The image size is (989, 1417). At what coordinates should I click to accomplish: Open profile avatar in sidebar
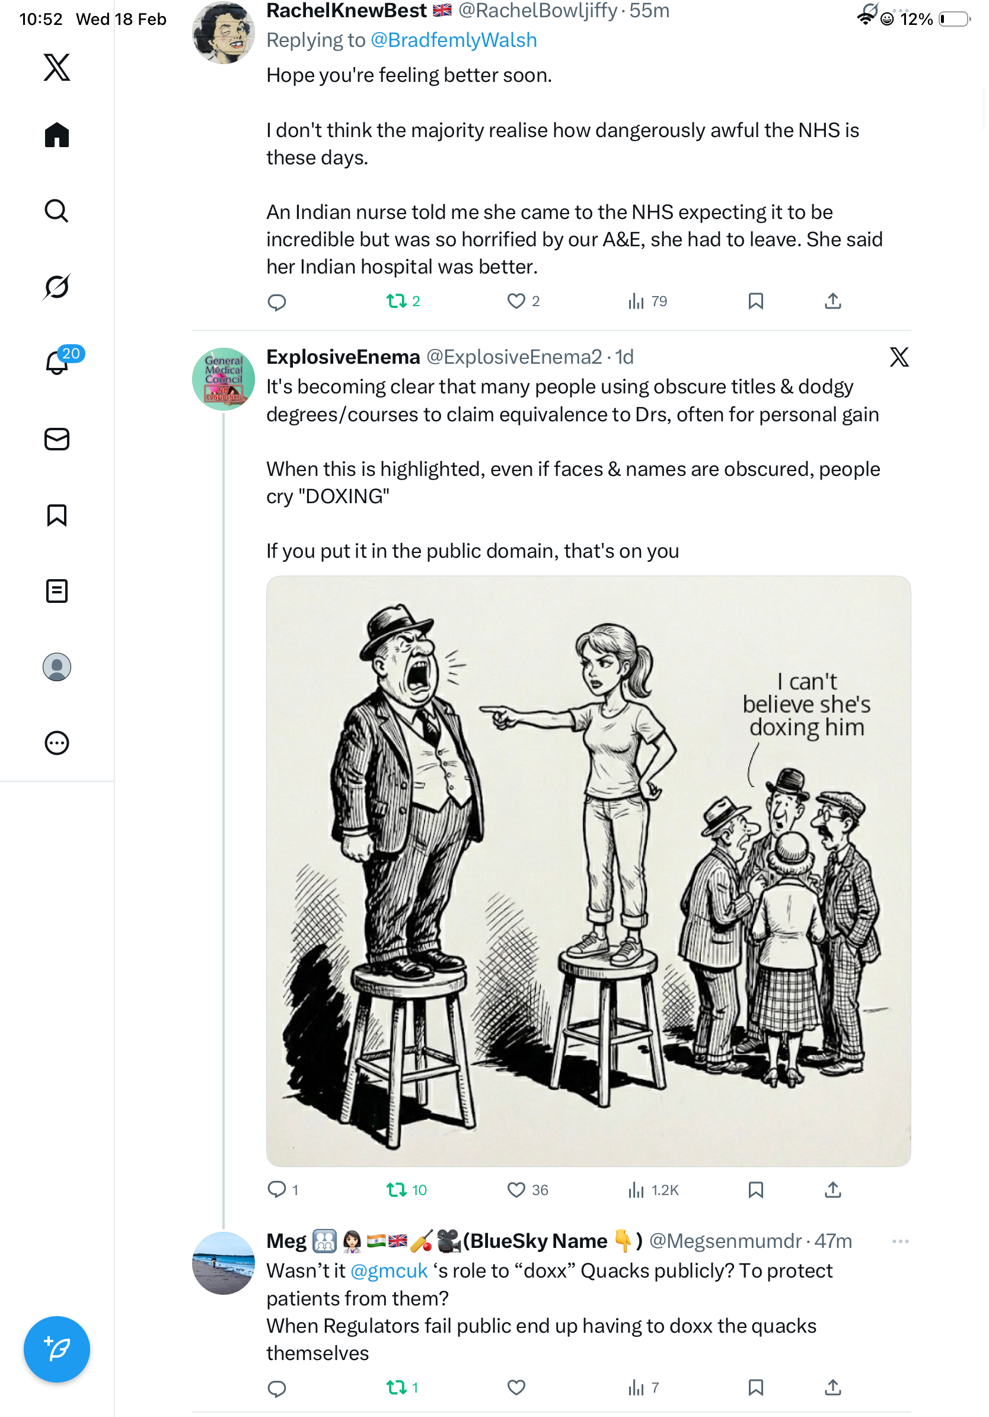57,667
